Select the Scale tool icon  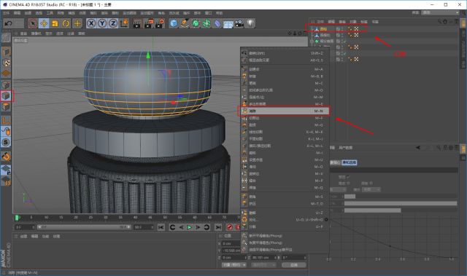click(55, 23)
